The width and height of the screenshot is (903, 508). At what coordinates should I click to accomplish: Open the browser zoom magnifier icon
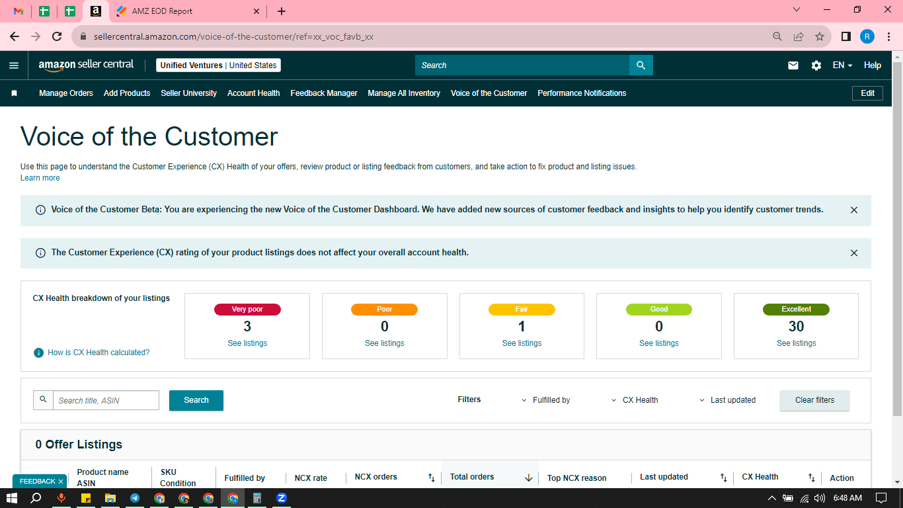point(777,36)
